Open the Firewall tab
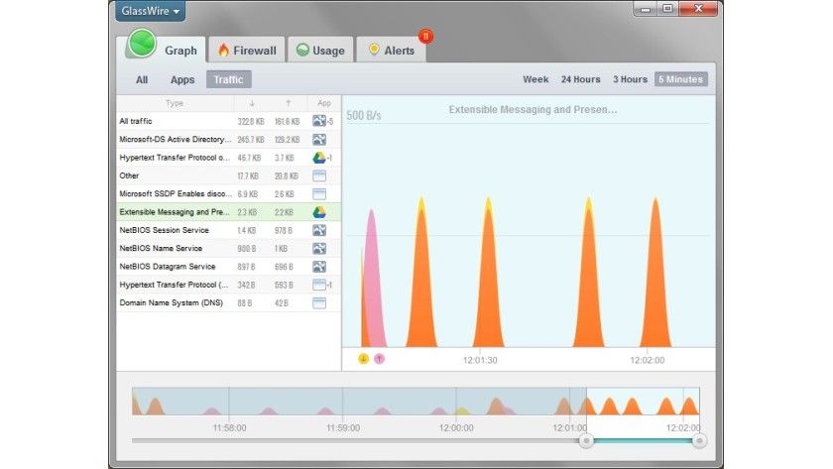The width and height of the screenshot is (833, 469). click(x=247, y=51)
